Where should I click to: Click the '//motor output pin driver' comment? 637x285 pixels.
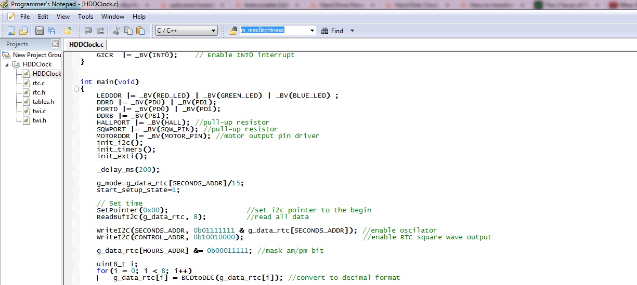(267, 135)
